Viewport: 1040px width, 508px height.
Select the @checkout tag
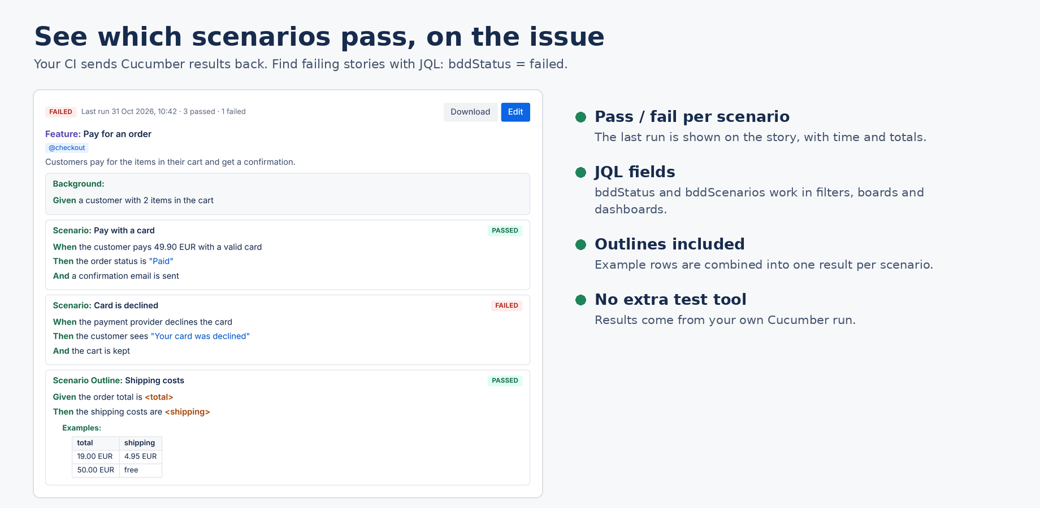(67, 148)
